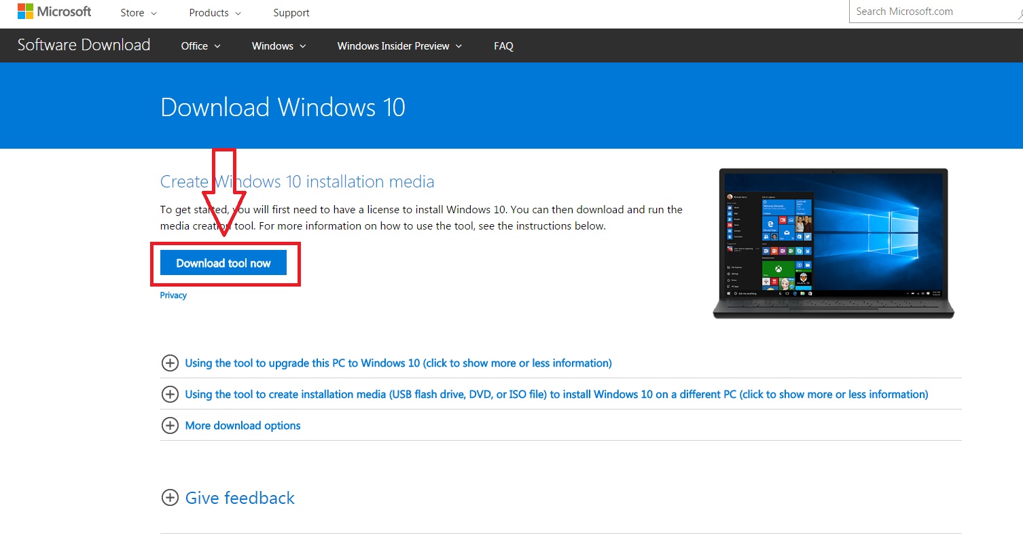Screen dimensions: 1023x546
Task: Expand the Give feedback section
Action: pyautogui.click(x=240, y=498)
